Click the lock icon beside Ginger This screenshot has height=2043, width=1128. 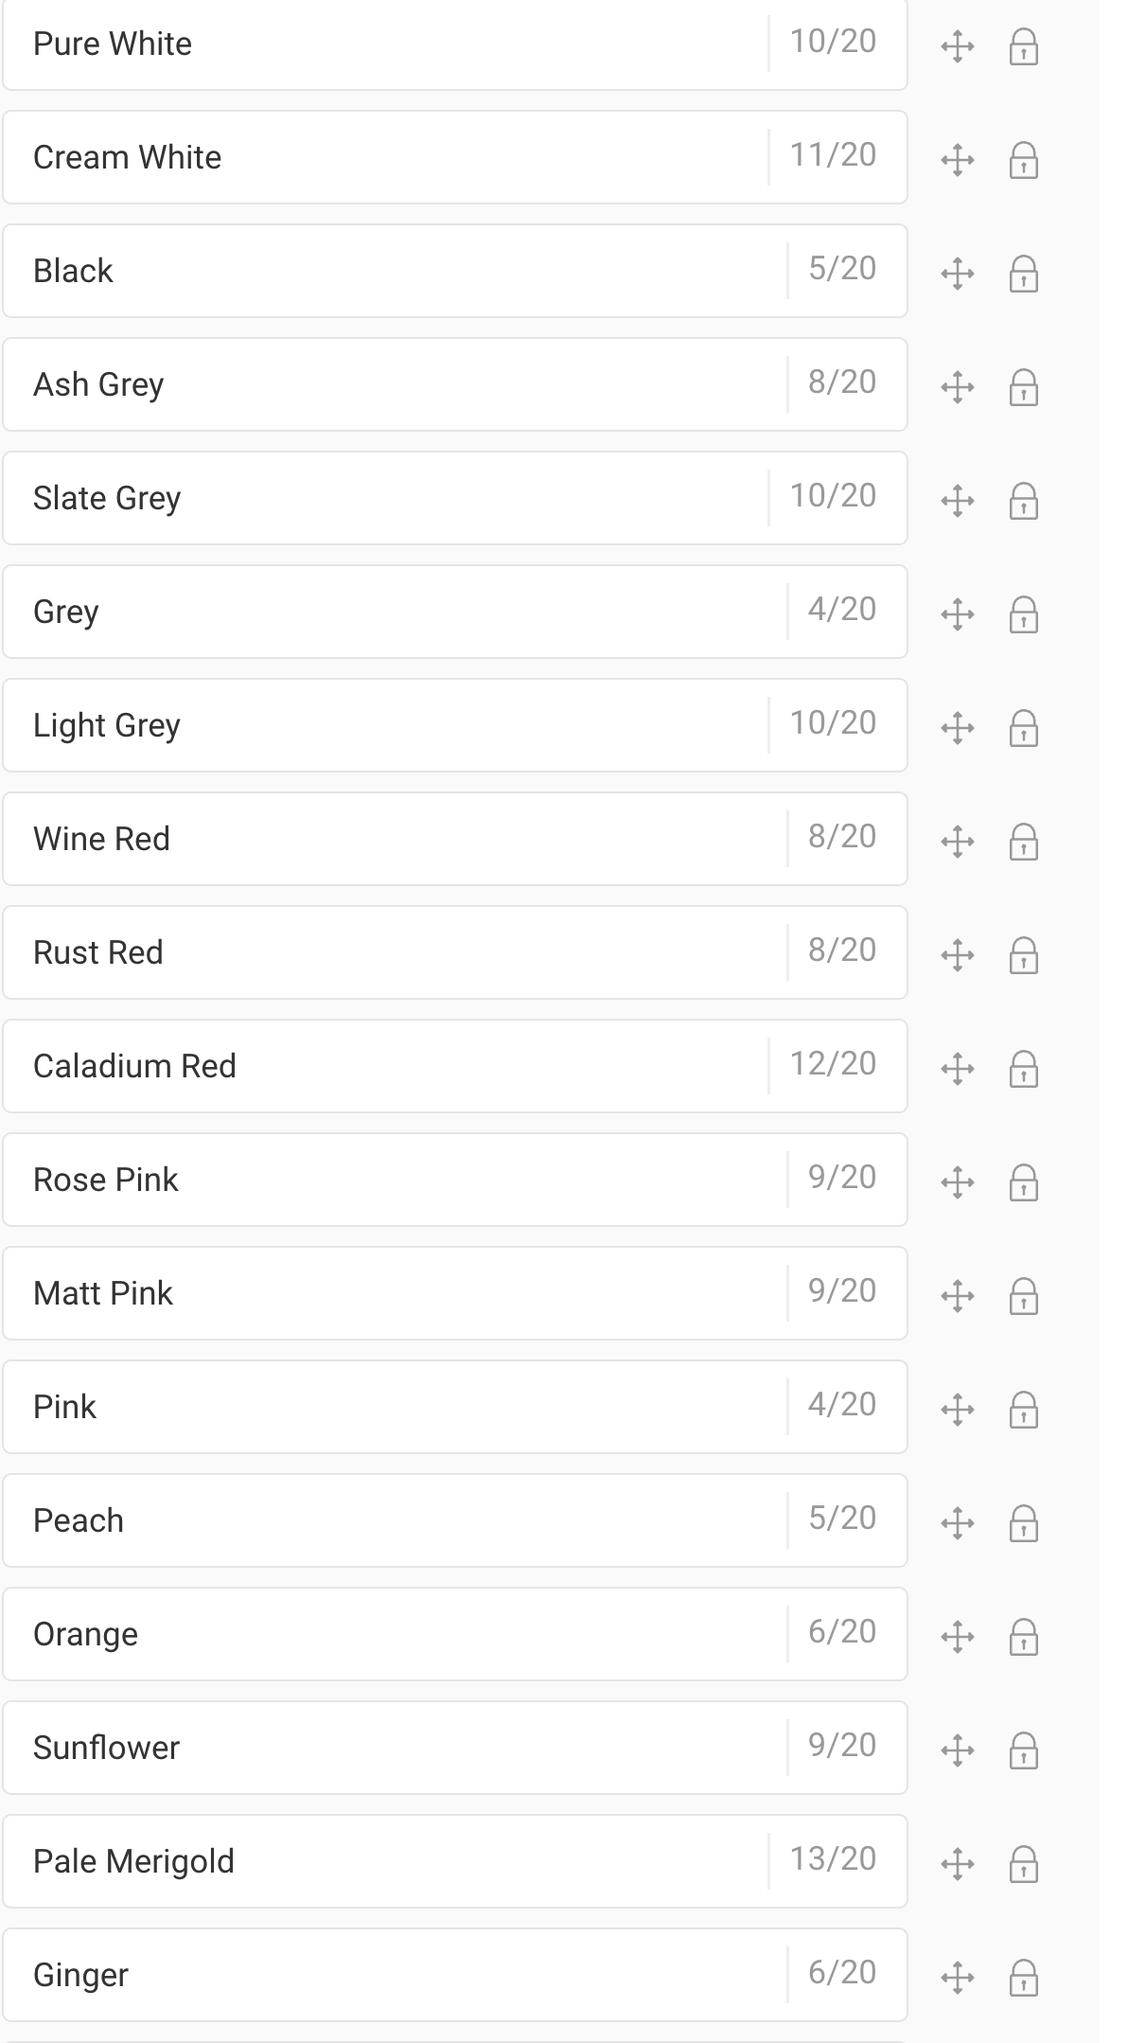click(x=1024, y=1978)
